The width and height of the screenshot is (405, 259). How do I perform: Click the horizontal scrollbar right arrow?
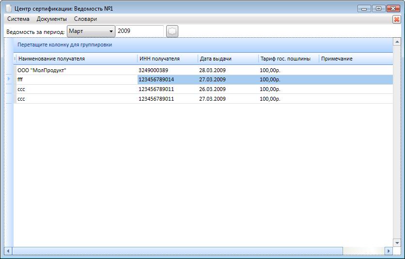389,251
